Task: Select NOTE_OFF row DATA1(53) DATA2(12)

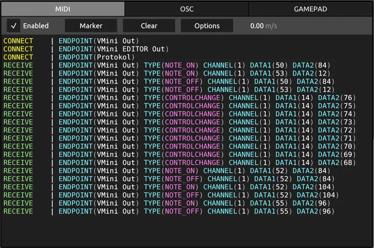Action: pyautogui.click(x=169, y=90)
